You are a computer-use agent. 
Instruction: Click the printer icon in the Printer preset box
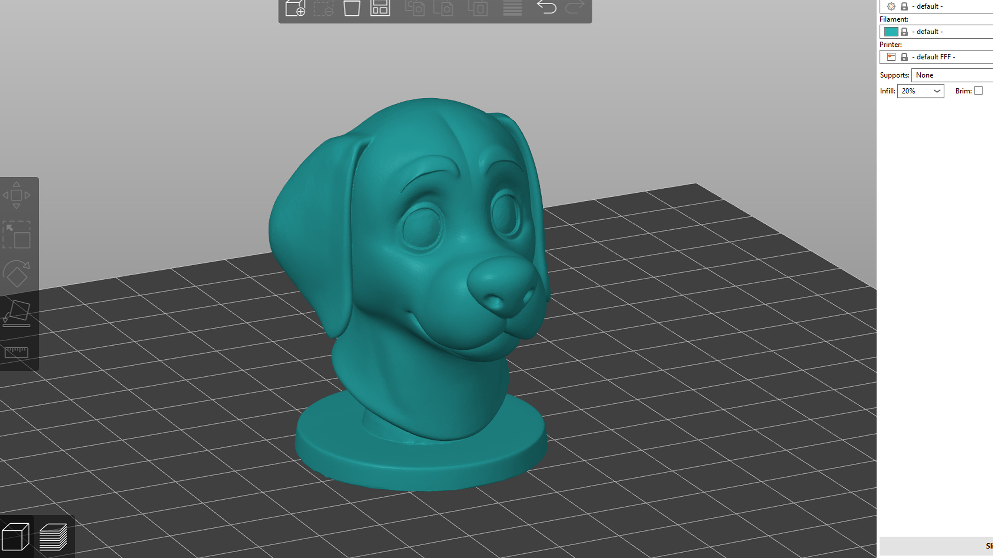891,57
